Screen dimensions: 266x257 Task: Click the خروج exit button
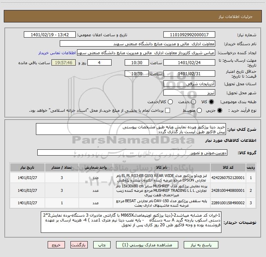56,245
